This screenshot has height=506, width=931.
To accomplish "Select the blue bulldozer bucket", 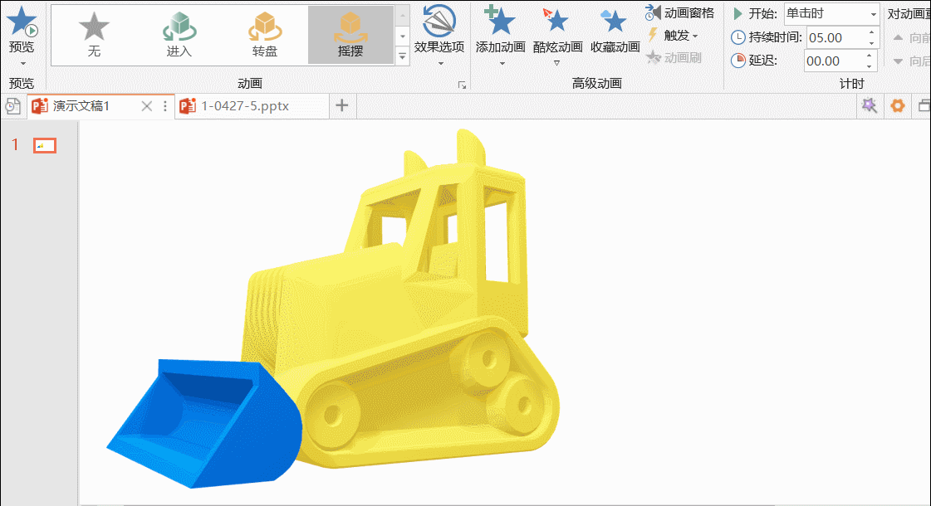I will (205, 424).
